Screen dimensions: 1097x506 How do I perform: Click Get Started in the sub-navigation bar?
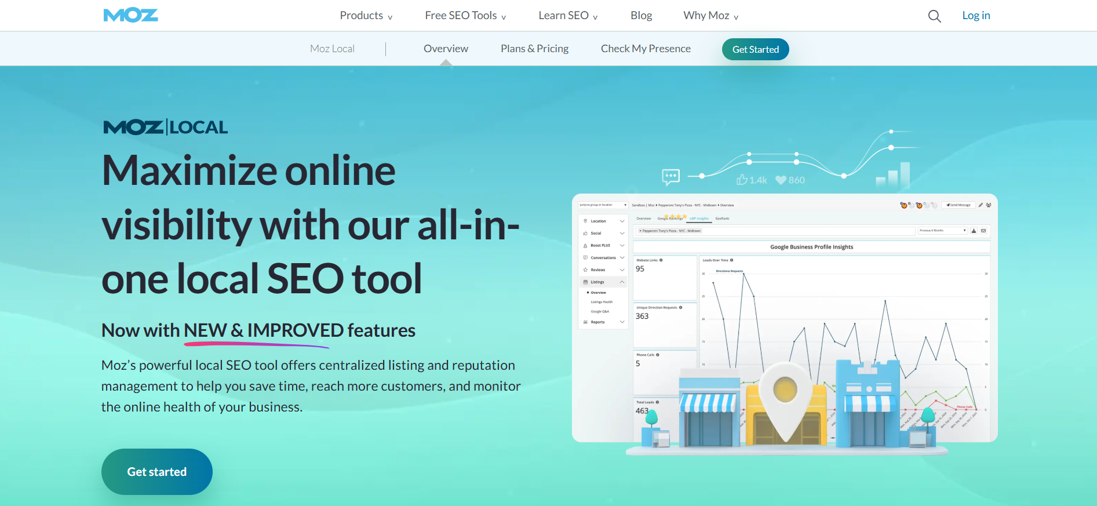[x=755, y=49]
